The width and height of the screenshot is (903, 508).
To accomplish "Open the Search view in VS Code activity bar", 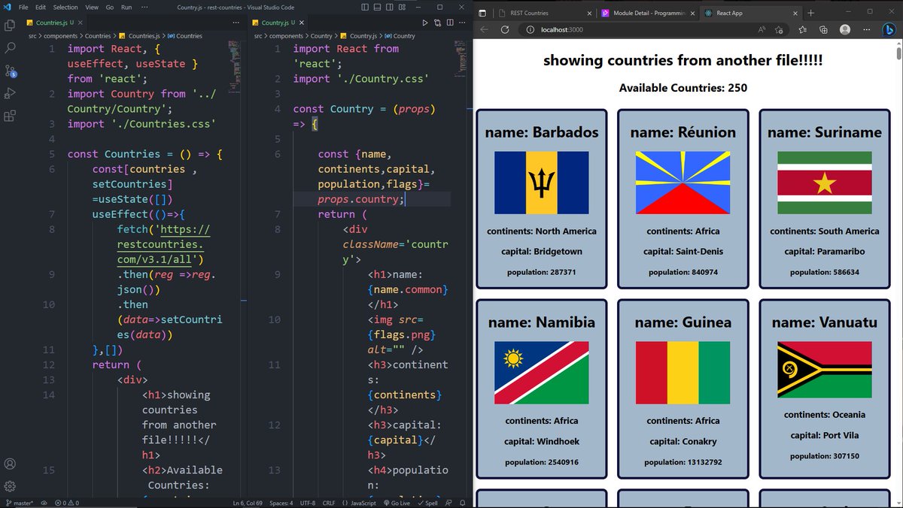I will 10,48.
